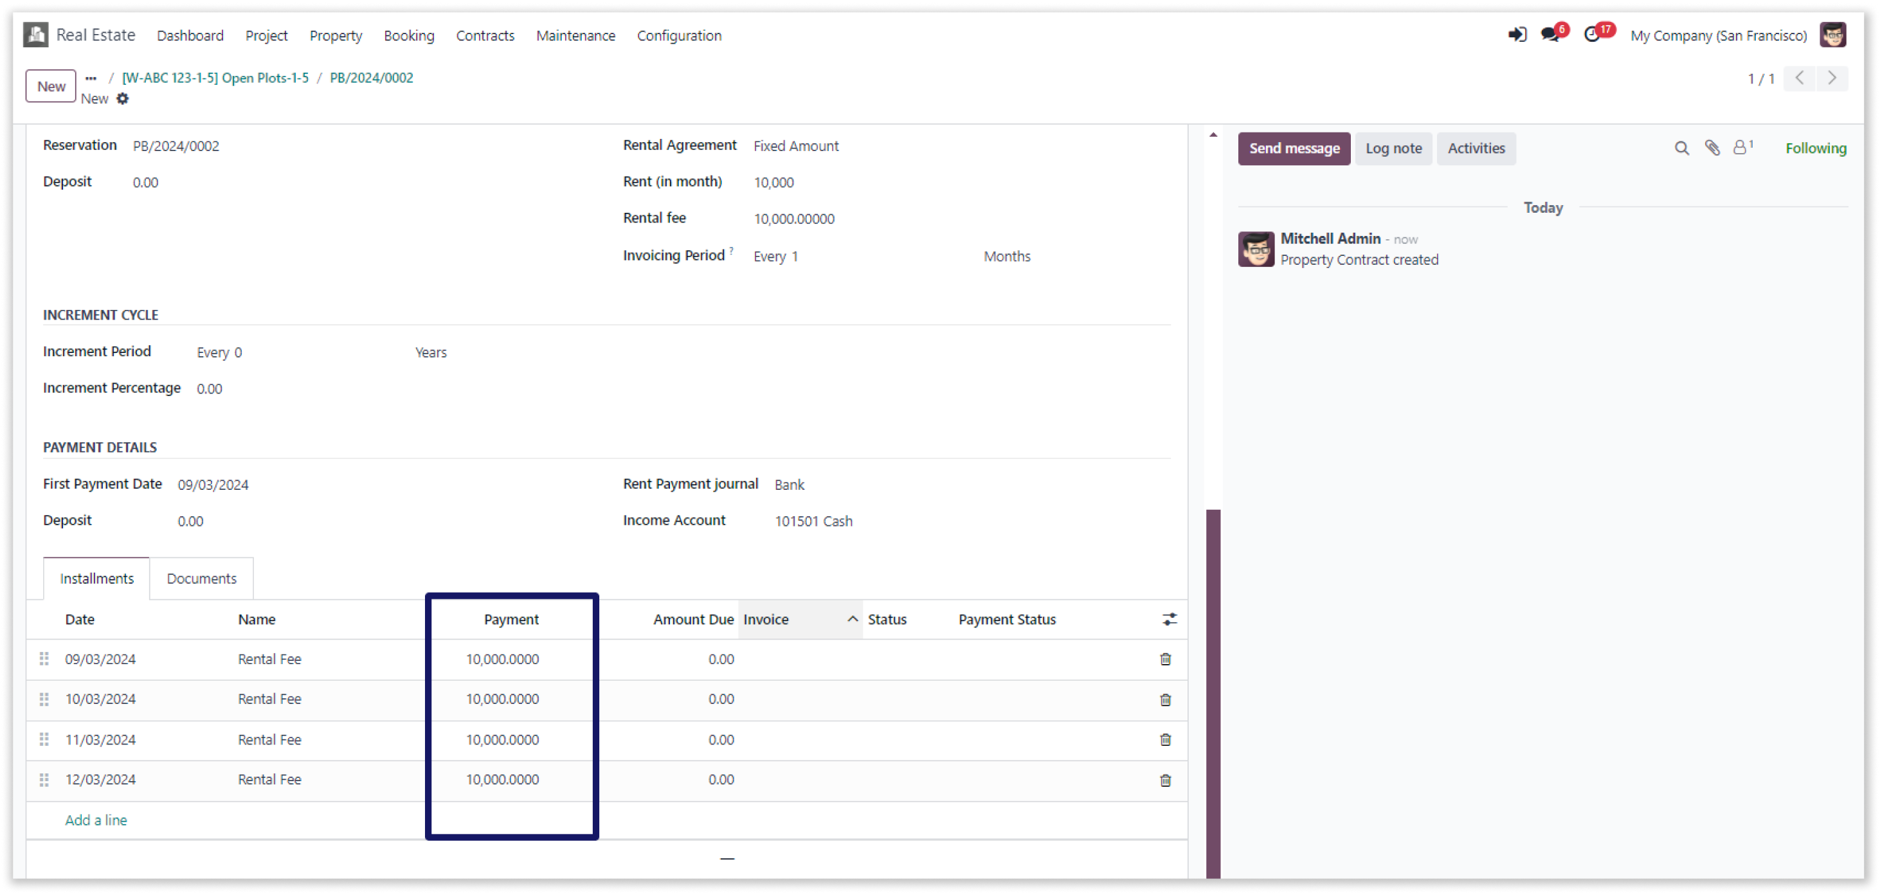Open the Configuration menu

coord(679,35)
